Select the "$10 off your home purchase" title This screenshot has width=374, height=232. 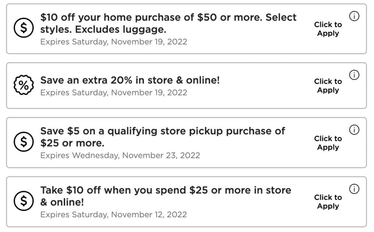tap(168, 23)
